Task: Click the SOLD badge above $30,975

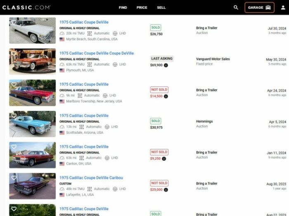Action: click(156, 121)
